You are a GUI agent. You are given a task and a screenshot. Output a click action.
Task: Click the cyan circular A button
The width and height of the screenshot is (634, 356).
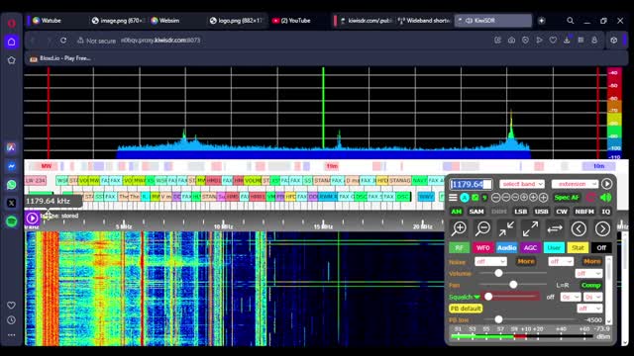tap(465, 198)
